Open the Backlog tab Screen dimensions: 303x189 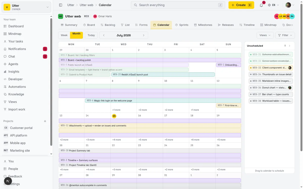point(108,25)
